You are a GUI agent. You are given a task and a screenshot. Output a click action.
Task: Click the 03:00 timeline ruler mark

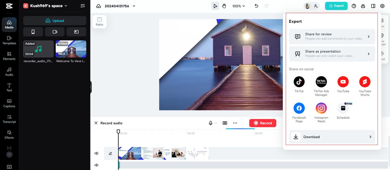191,133
